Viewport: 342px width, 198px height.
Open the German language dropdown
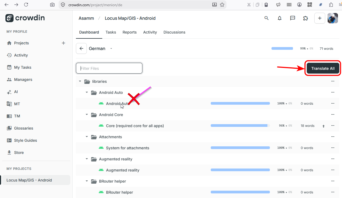coord(111,49)
